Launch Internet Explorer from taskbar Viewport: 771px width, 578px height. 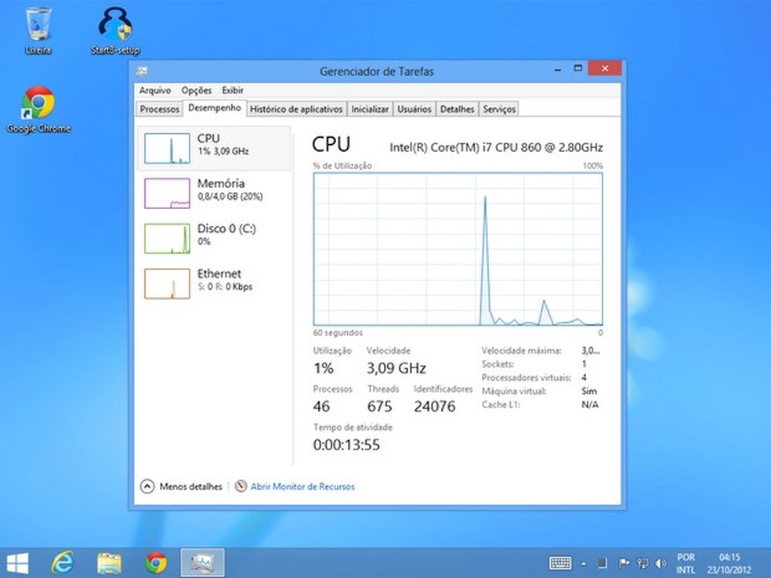(63, 563)
